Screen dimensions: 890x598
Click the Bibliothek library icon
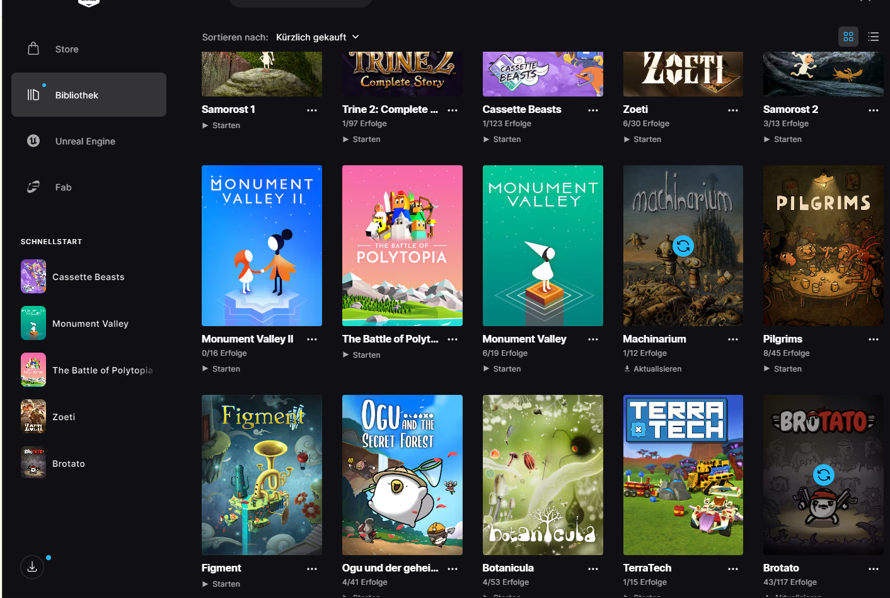coord(33,95)
